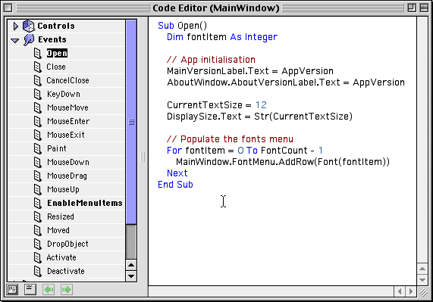
Task: Click the document icon beside Activate
Action: [38, 257]
